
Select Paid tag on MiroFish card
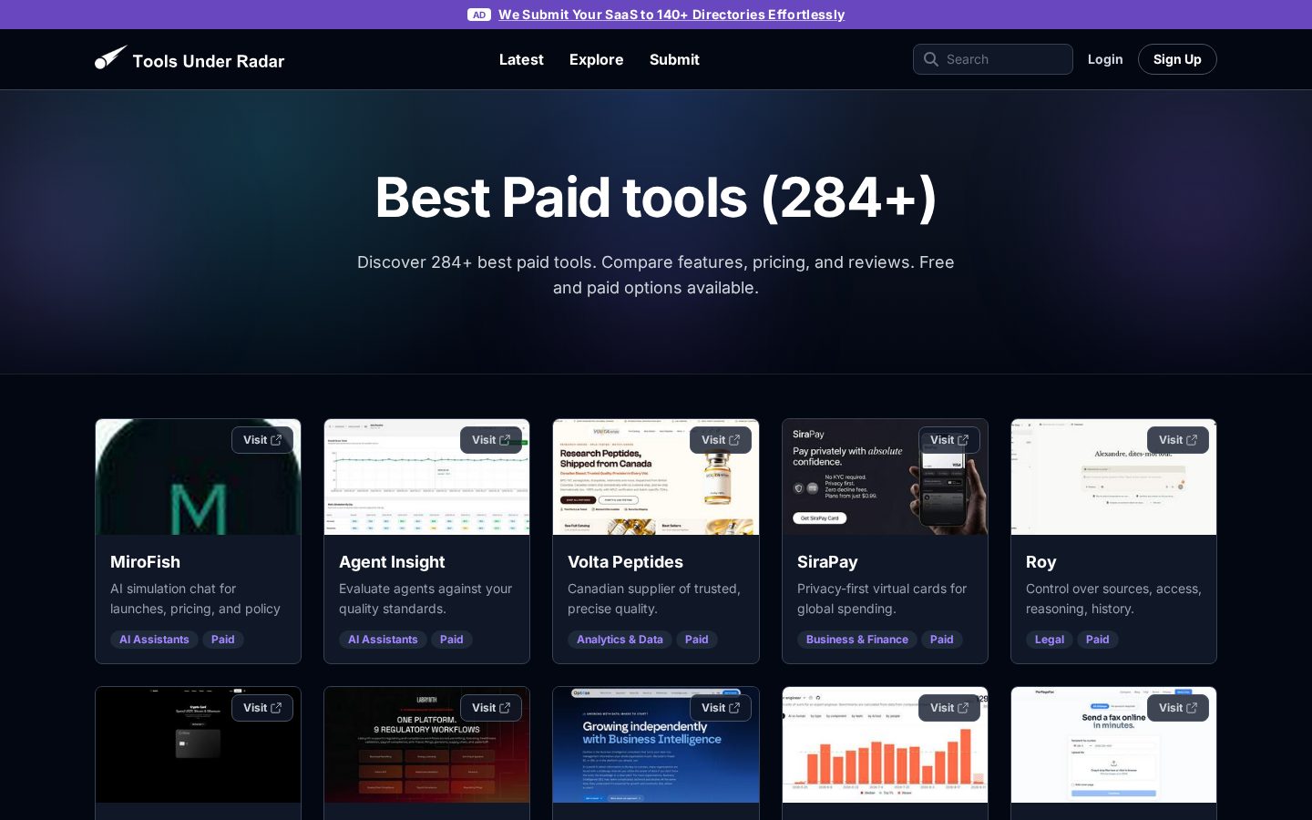(223, 640)
